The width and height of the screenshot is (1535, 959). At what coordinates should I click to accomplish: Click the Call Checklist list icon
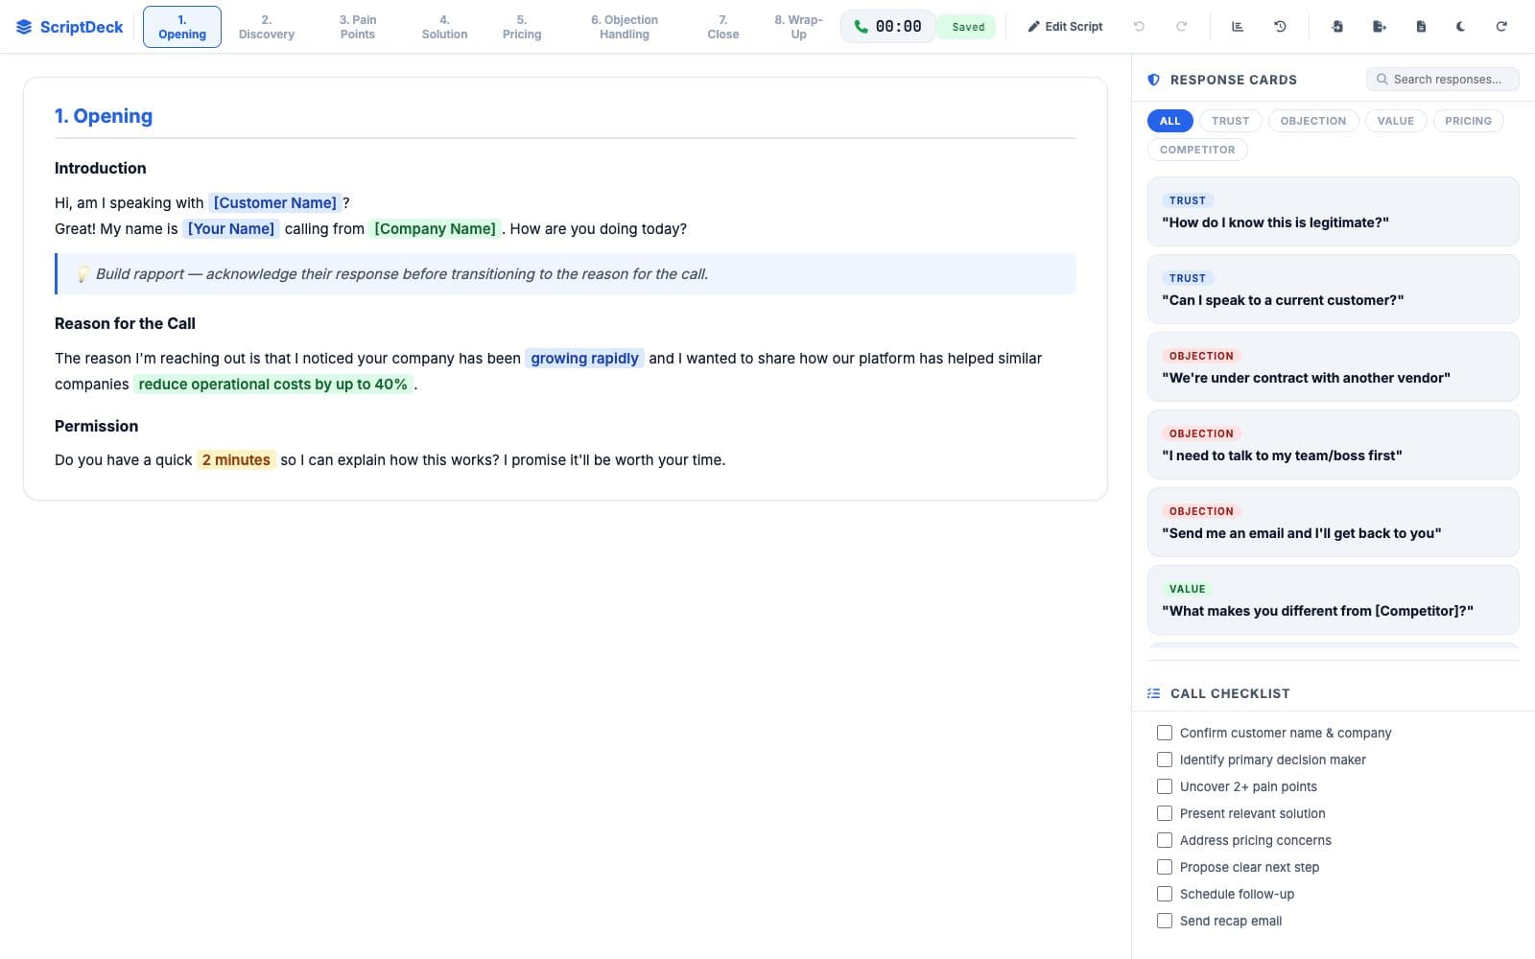coord(1153,693)
